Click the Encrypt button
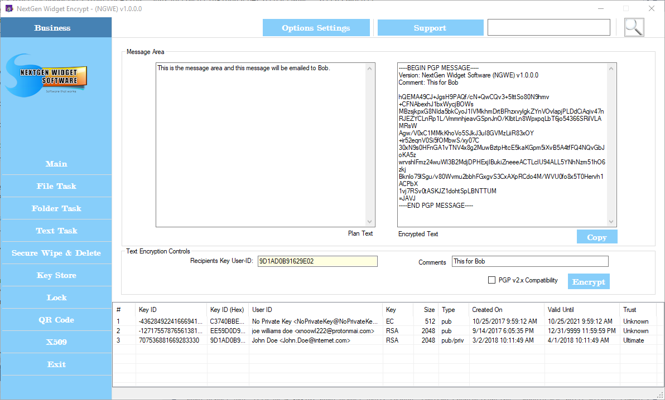 click(589, 282)
